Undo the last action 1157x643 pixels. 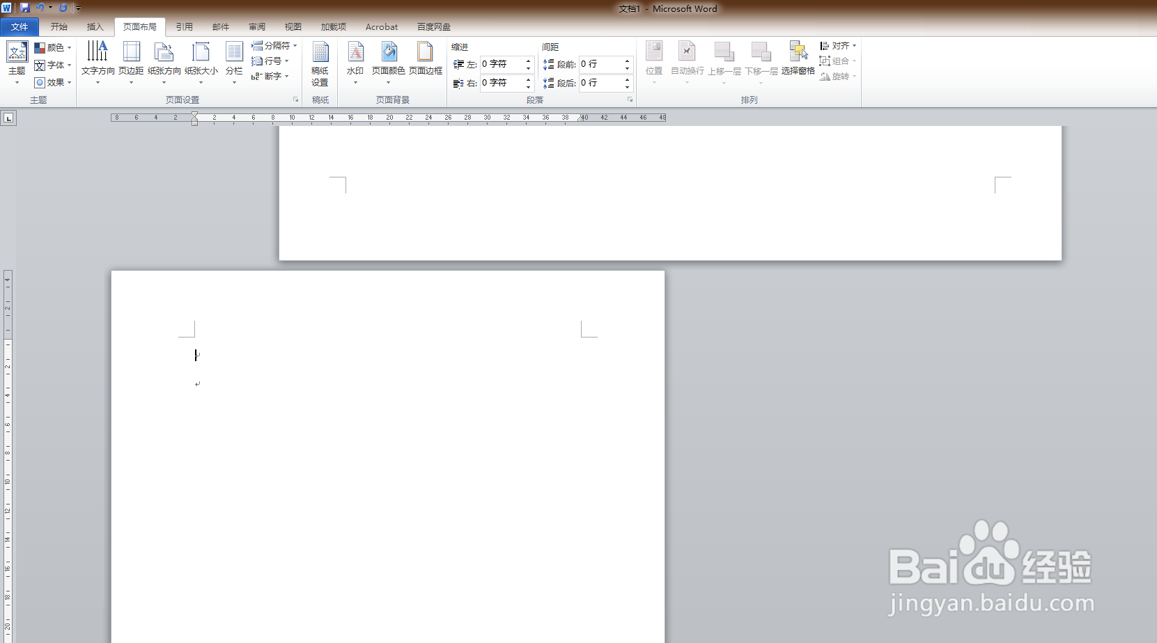(x=40, y=8)
